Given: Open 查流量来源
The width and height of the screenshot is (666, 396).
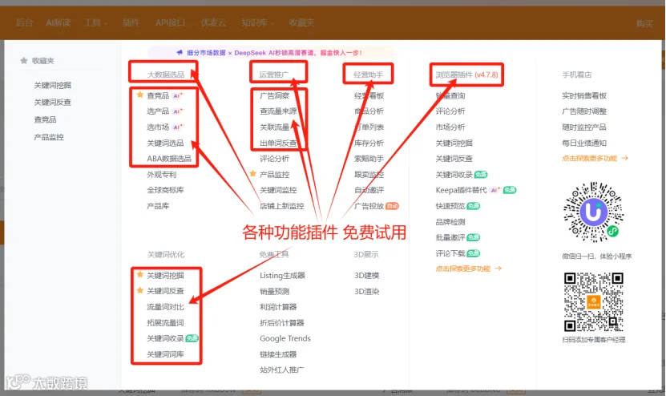Looking at the screenshot, I should click(278, 111).
